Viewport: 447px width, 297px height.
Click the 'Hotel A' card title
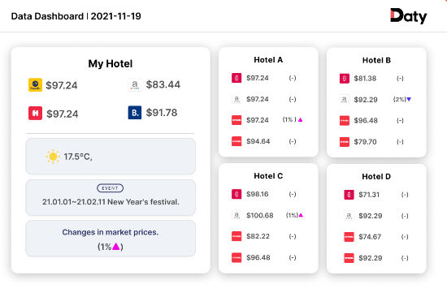(268, 60)
